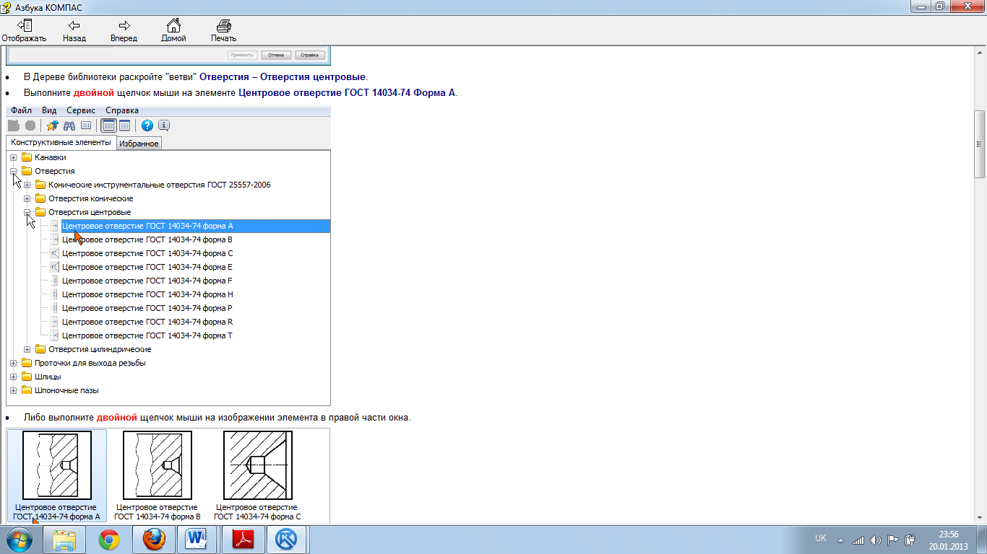Go back with the Назад button

(74, 31)
